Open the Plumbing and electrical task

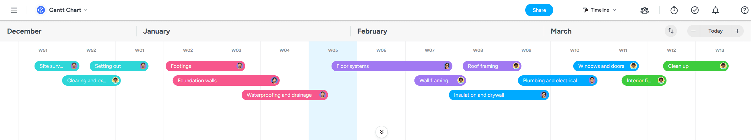click(x=553, y=81)
